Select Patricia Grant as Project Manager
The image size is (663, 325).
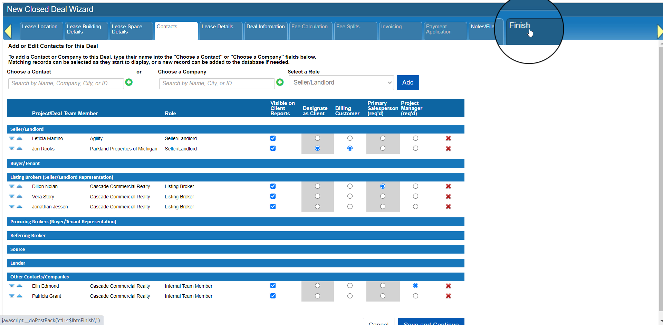(x=415, y=296)
